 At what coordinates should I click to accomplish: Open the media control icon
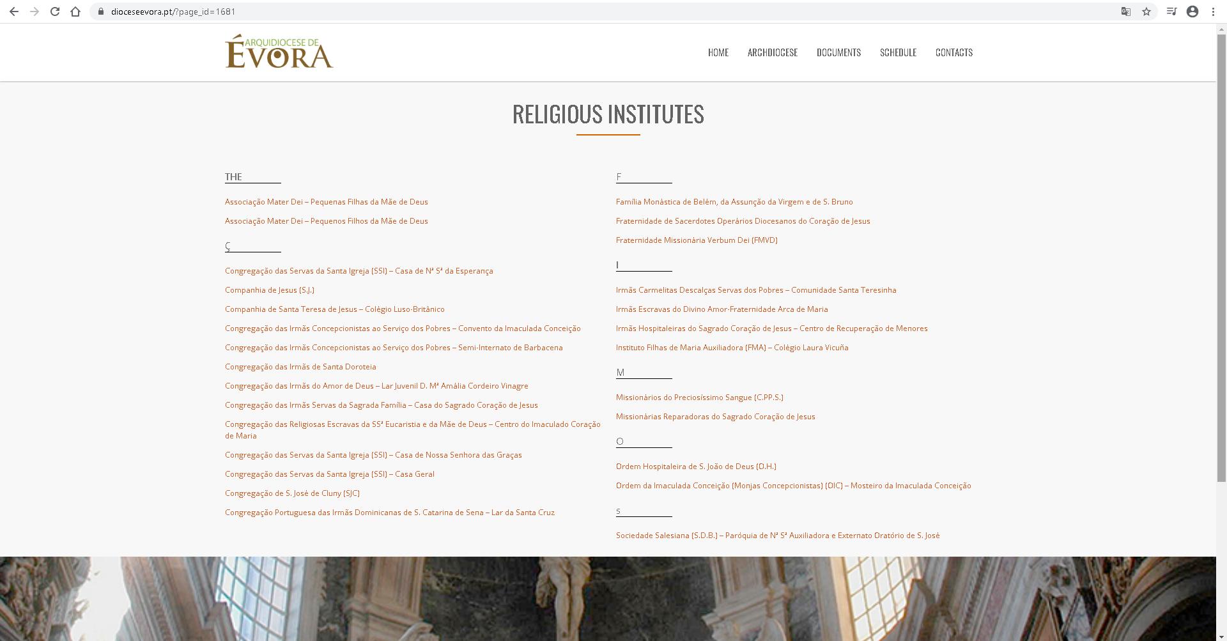1171,12
